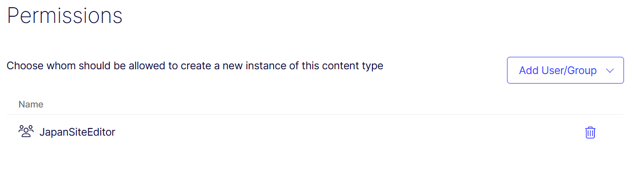Image resolution: width=634 pixels, height=192 pixels.
Task: Delete the JapanSiteEditor permission entry
Action: click(591, 132)
